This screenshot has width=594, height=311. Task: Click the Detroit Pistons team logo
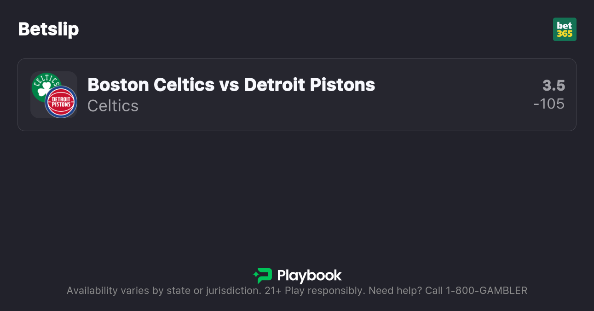61,102
